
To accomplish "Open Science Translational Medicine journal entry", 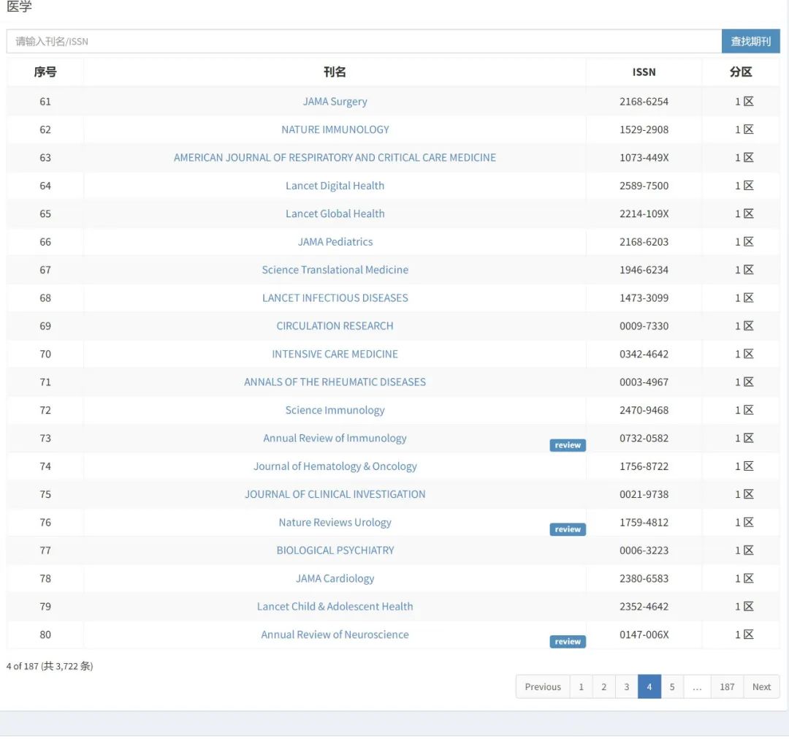I will [x=335, y=270].
